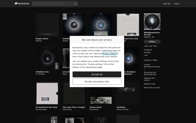Open The Last Time I Forget cover

pos(74,93)
